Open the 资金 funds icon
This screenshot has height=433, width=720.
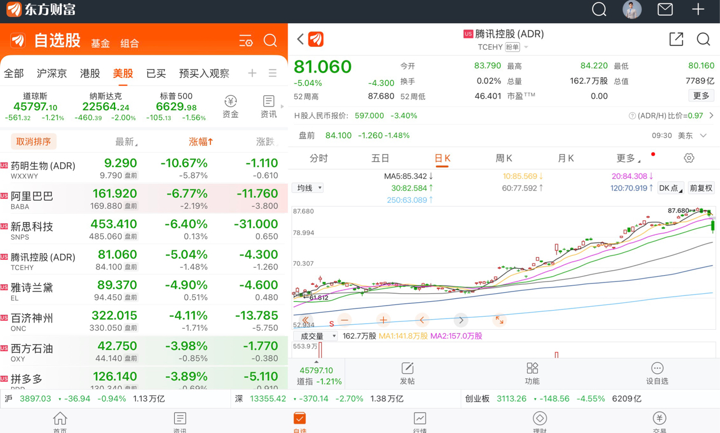pyautogui.click(x=231, y=107)
